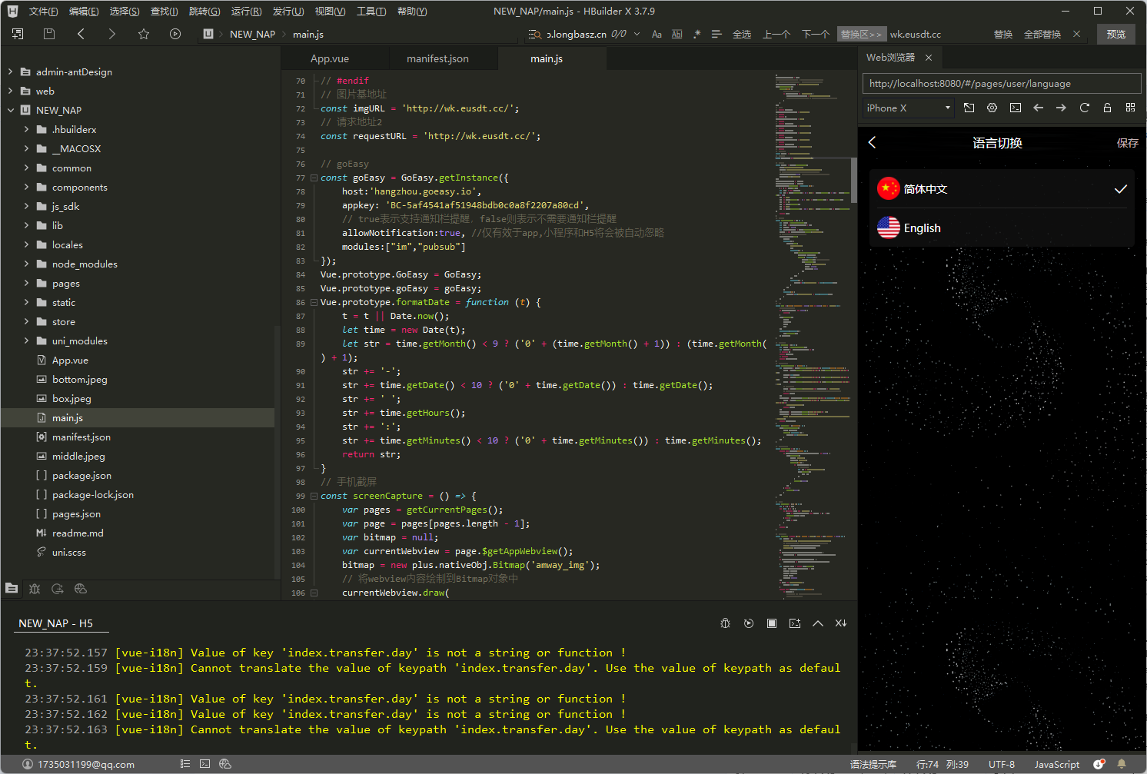
Task: Clear console output icon
Action: coord(794,623)
